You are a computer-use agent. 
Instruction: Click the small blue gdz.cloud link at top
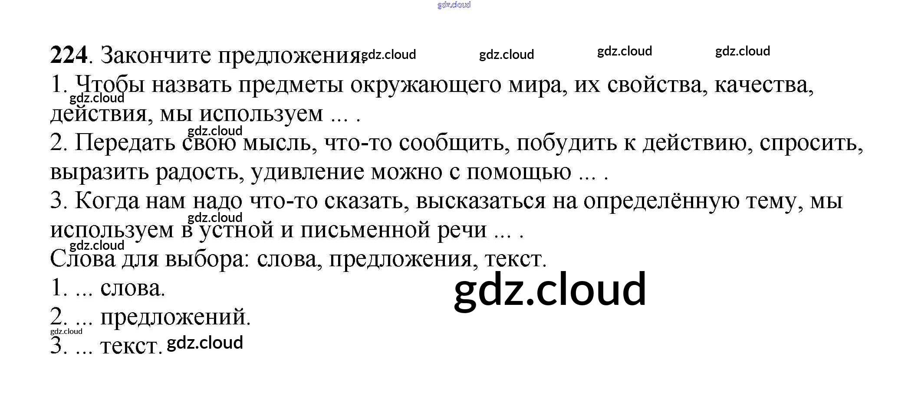click(x=454, y=5)
